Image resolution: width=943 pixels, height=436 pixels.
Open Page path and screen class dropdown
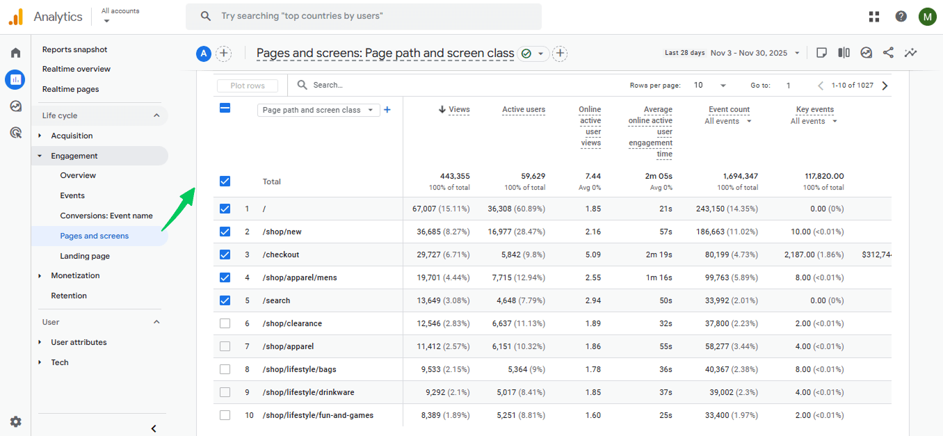coord(319,110)
